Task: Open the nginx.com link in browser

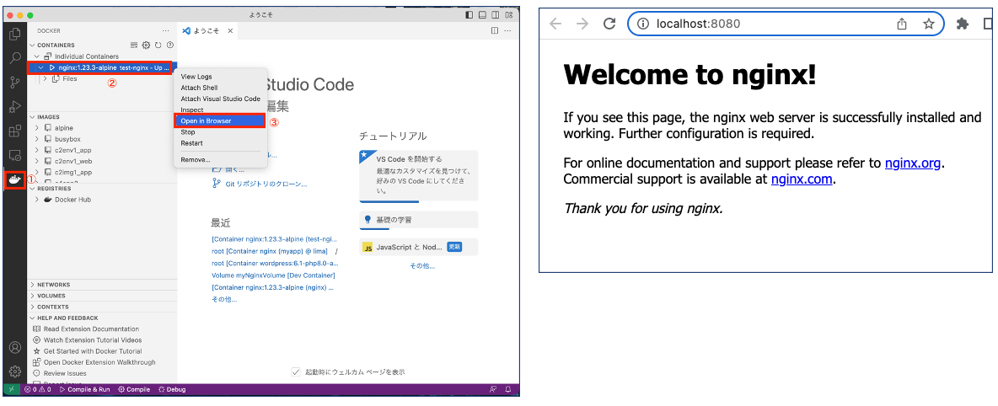Action: tap(802, 179)
